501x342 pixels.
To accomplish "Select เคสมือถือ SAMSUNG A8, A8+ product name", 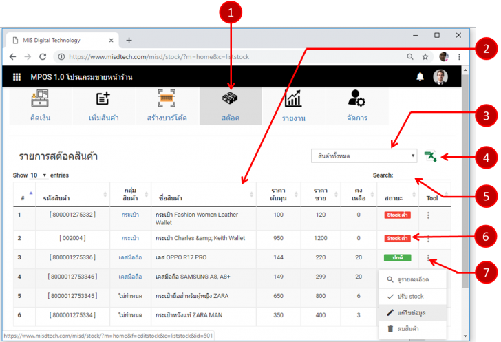I will point(193,277).
